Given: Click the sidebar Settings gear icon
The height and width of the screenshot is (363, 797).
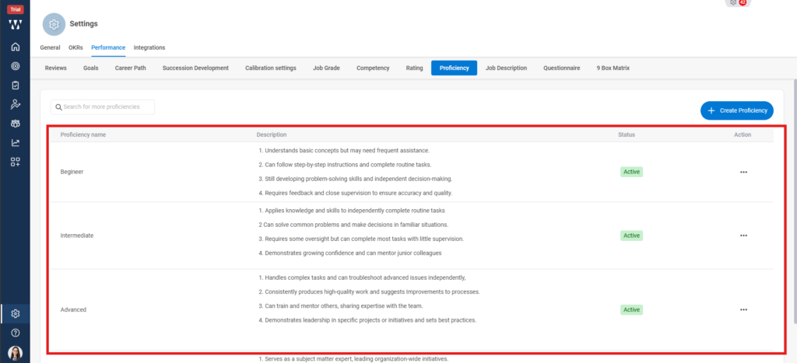Looking at the screenshot, I should [x=16, y=314].
